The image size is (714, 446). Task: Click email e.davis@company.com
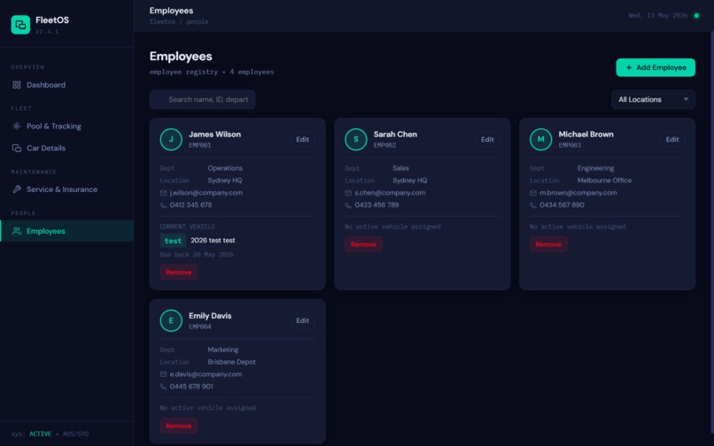pyautogui.click(x=206, y=374)
